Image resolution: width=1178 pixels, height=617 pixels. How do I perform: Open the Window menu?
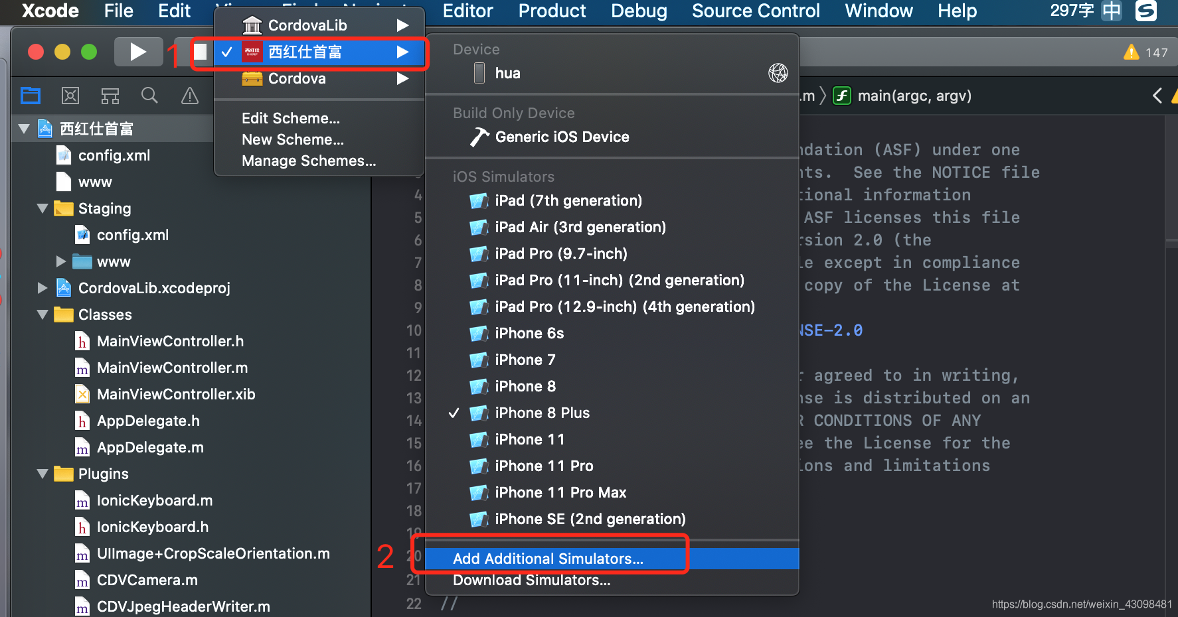879,11
